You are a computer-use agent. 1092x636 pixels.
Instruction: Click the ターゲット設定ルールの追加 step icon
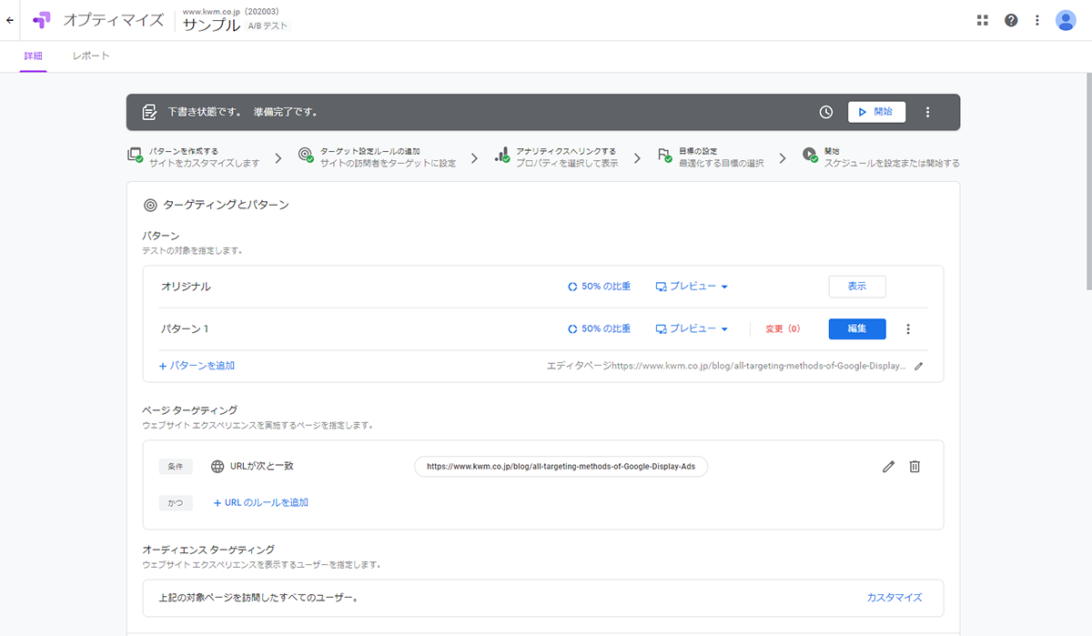pyautogui.click(x=305, y=156)
